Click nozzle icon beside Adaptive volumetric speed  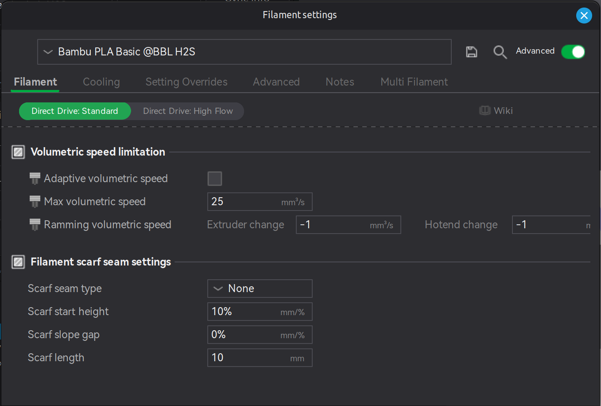tap(35, 179)
